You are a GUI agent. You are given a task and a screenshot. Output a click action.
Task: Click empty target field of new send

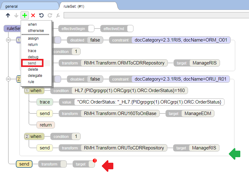click(x=92, y=164)
